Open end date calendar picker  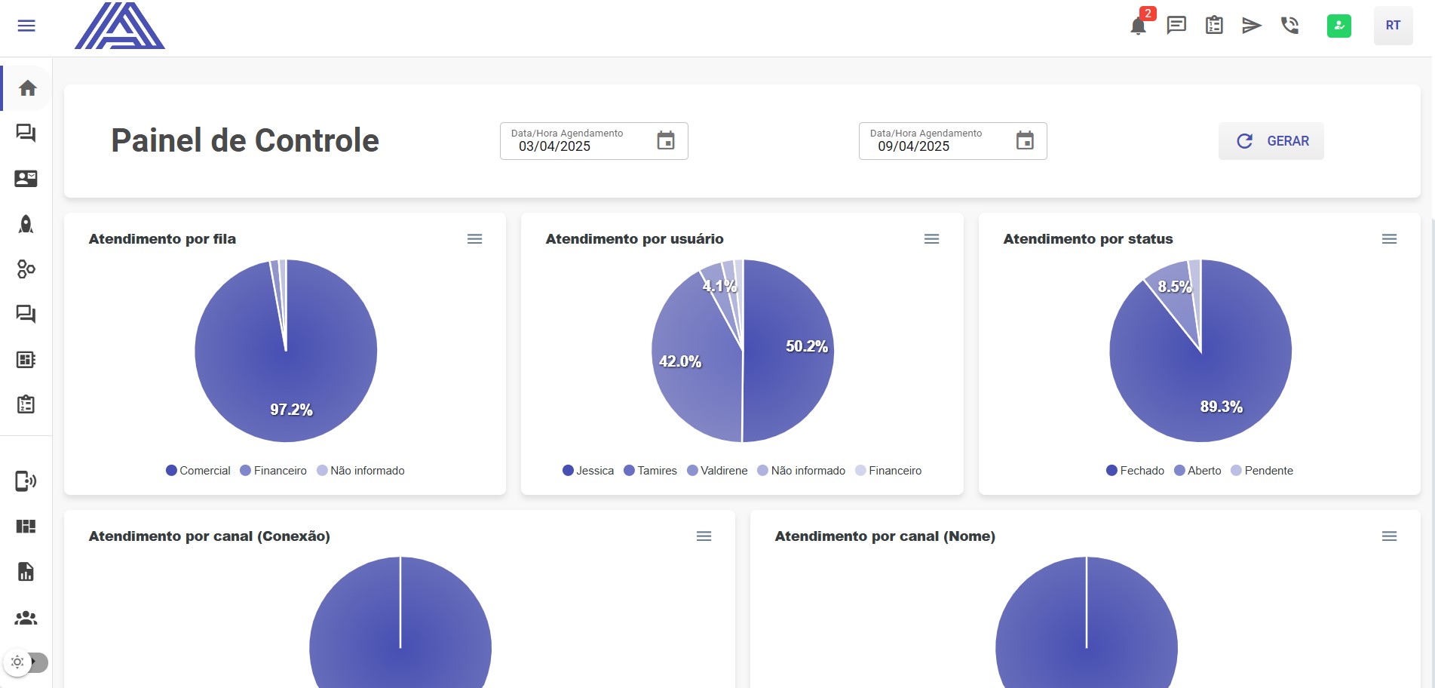(x=1024, y=141)
